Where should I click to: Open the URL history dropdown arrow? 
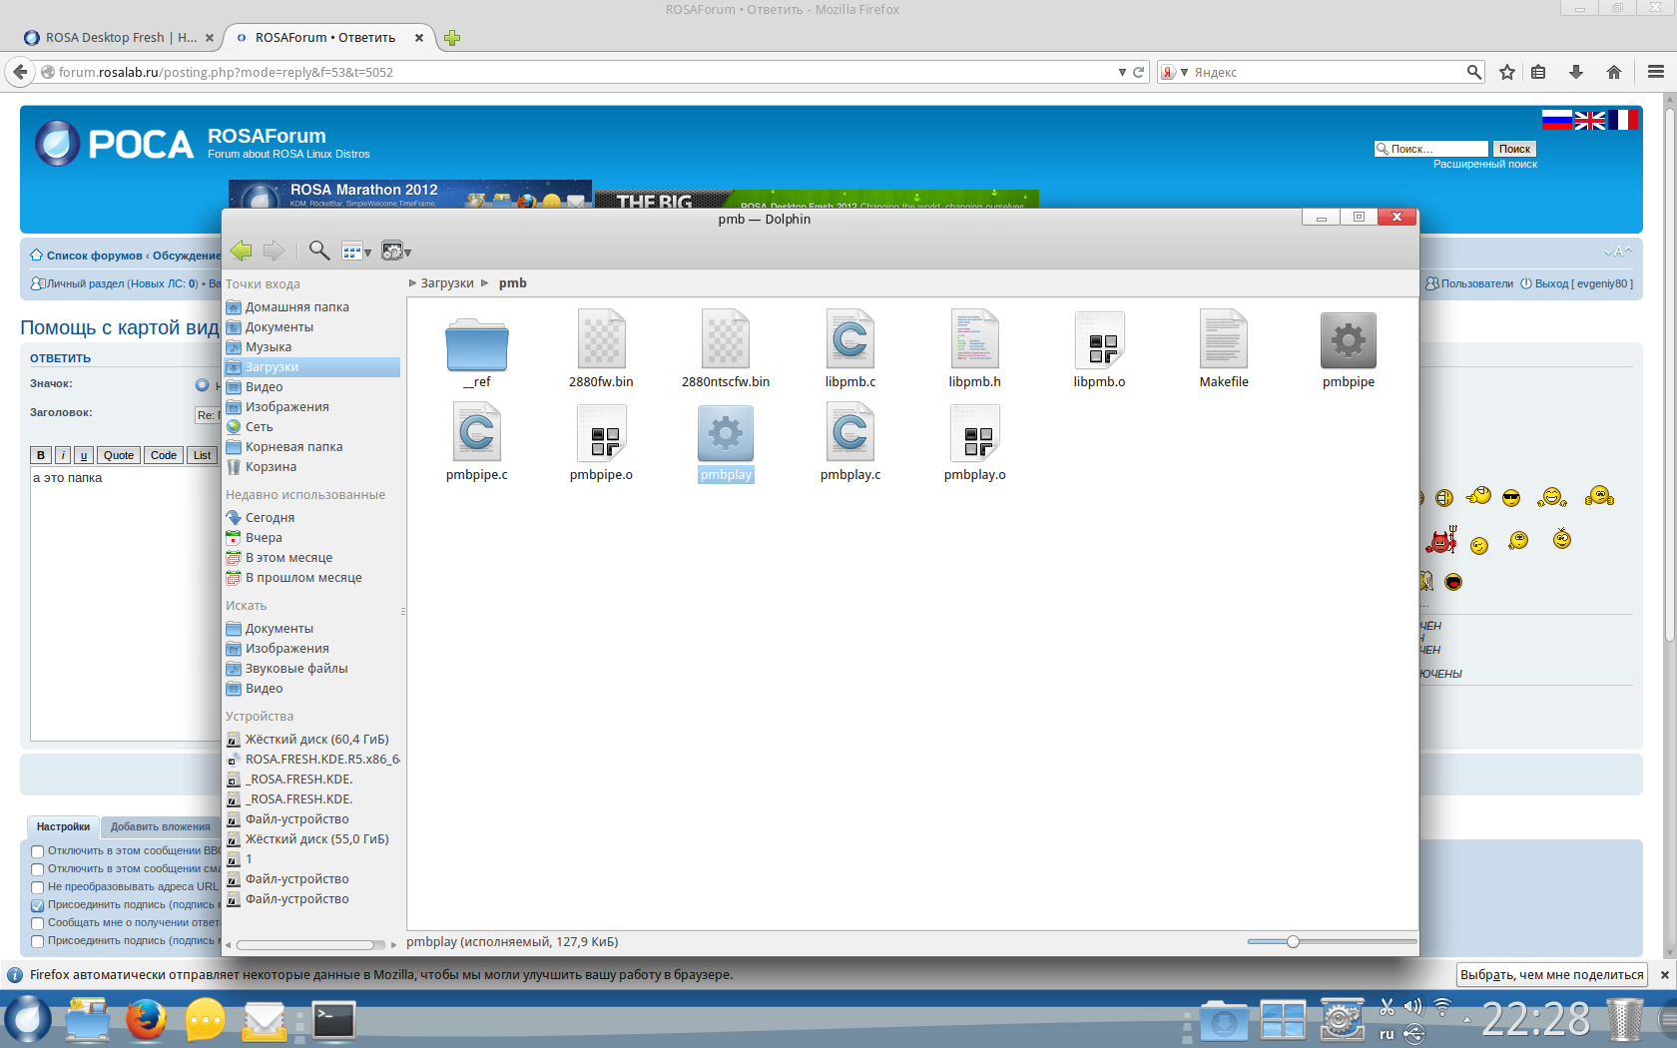coord(1122,72)
